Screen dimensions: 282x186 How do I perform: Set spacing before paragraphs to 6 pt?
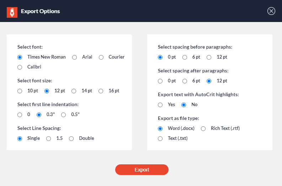click(185, 57)
